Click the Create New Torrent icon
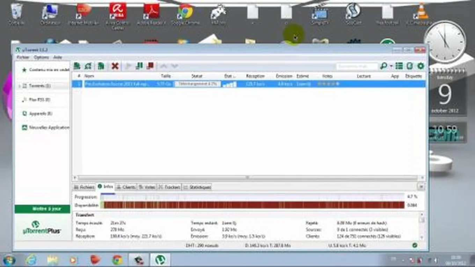The width and height of the screenshot is (475, 267). [101, 66]
